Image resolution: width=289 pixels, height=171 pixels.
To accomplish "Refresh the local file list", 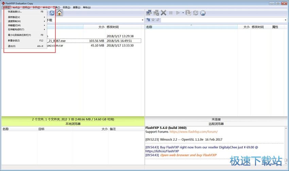I will point(52,13).
